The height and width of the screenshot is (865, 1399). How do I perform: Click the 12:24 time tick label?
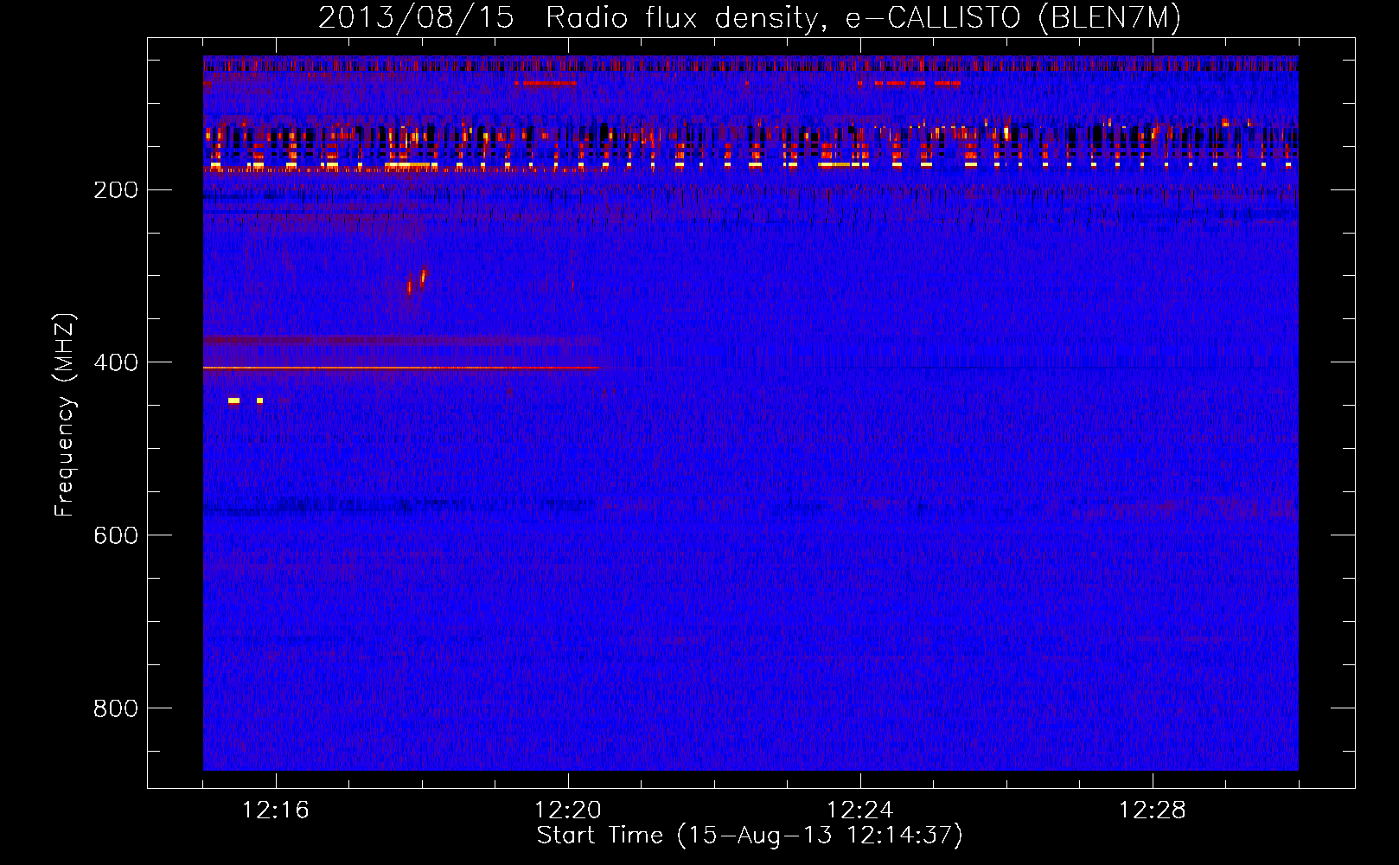click(x=860, y=811)
